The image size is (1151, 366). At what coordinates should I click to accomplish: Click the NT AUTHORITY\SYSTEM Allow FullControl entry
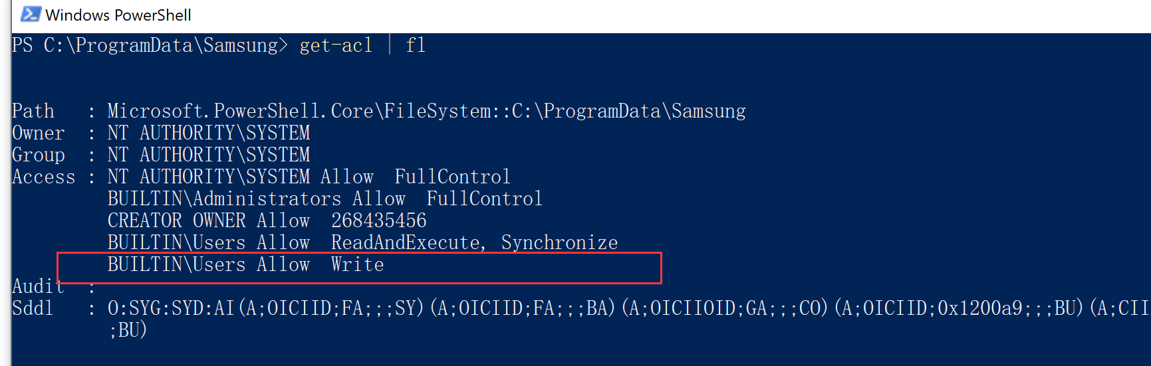tap(309, 177)
